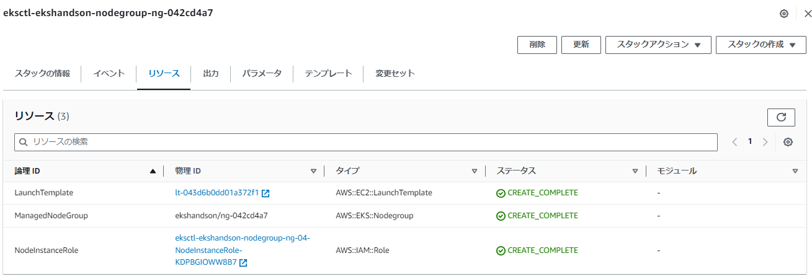This screenshot has height=279, width=812.
Task: Sort by 論理 ID ascending arrow
Action: pos(153,171)
